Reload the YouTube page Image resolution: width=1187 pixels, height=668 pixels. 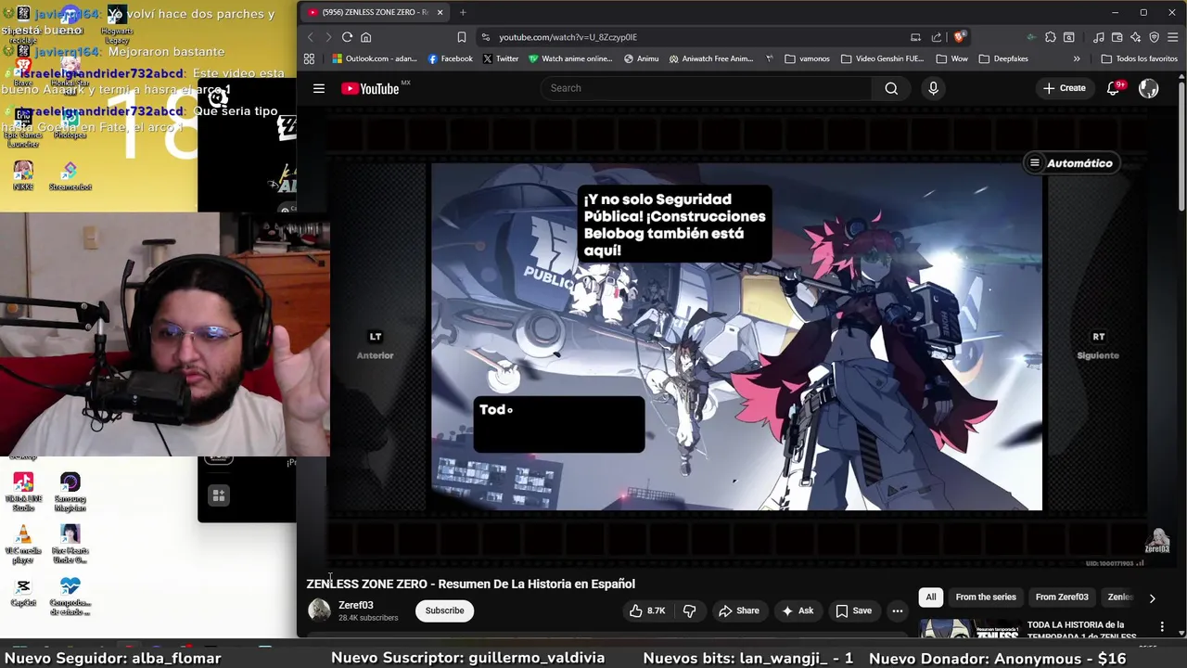tap(347, 37)
